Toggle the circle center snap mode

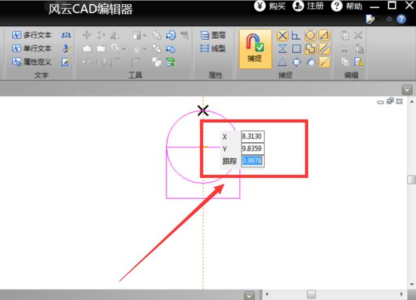[310, 35]
